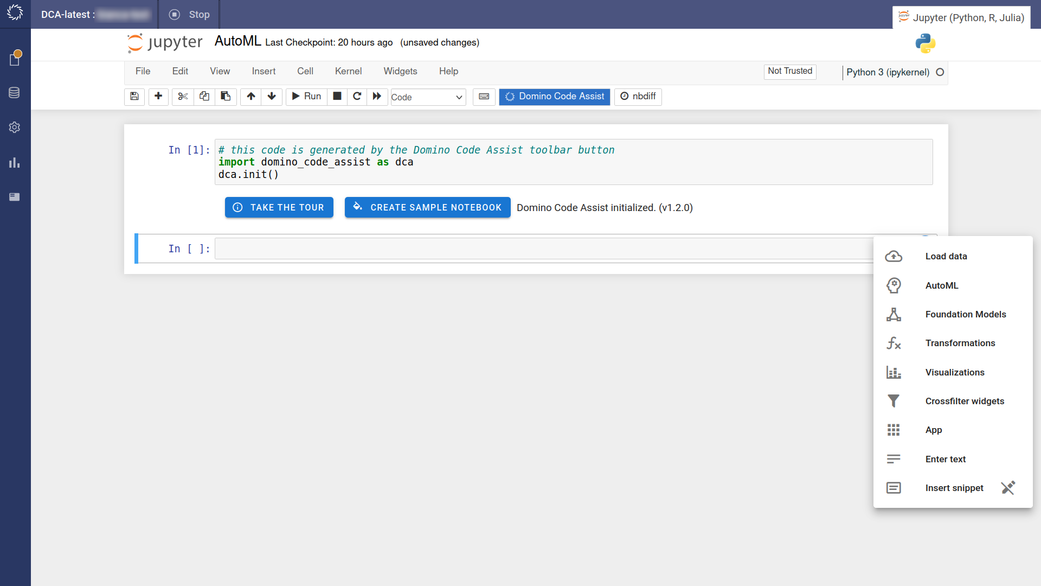Open the App panel icon
Screen dimensions: 1041x586
pos(894,430)
